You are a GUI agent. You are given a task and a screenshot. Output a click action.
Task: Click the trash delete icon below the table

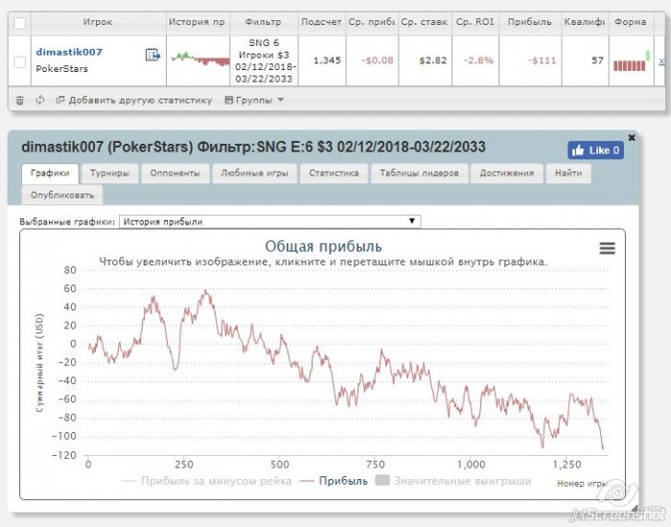(20, 100)
